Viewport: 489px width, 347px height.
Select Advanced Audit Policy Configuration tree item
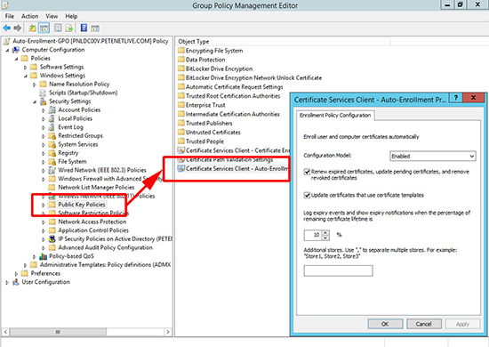[106, 247]
